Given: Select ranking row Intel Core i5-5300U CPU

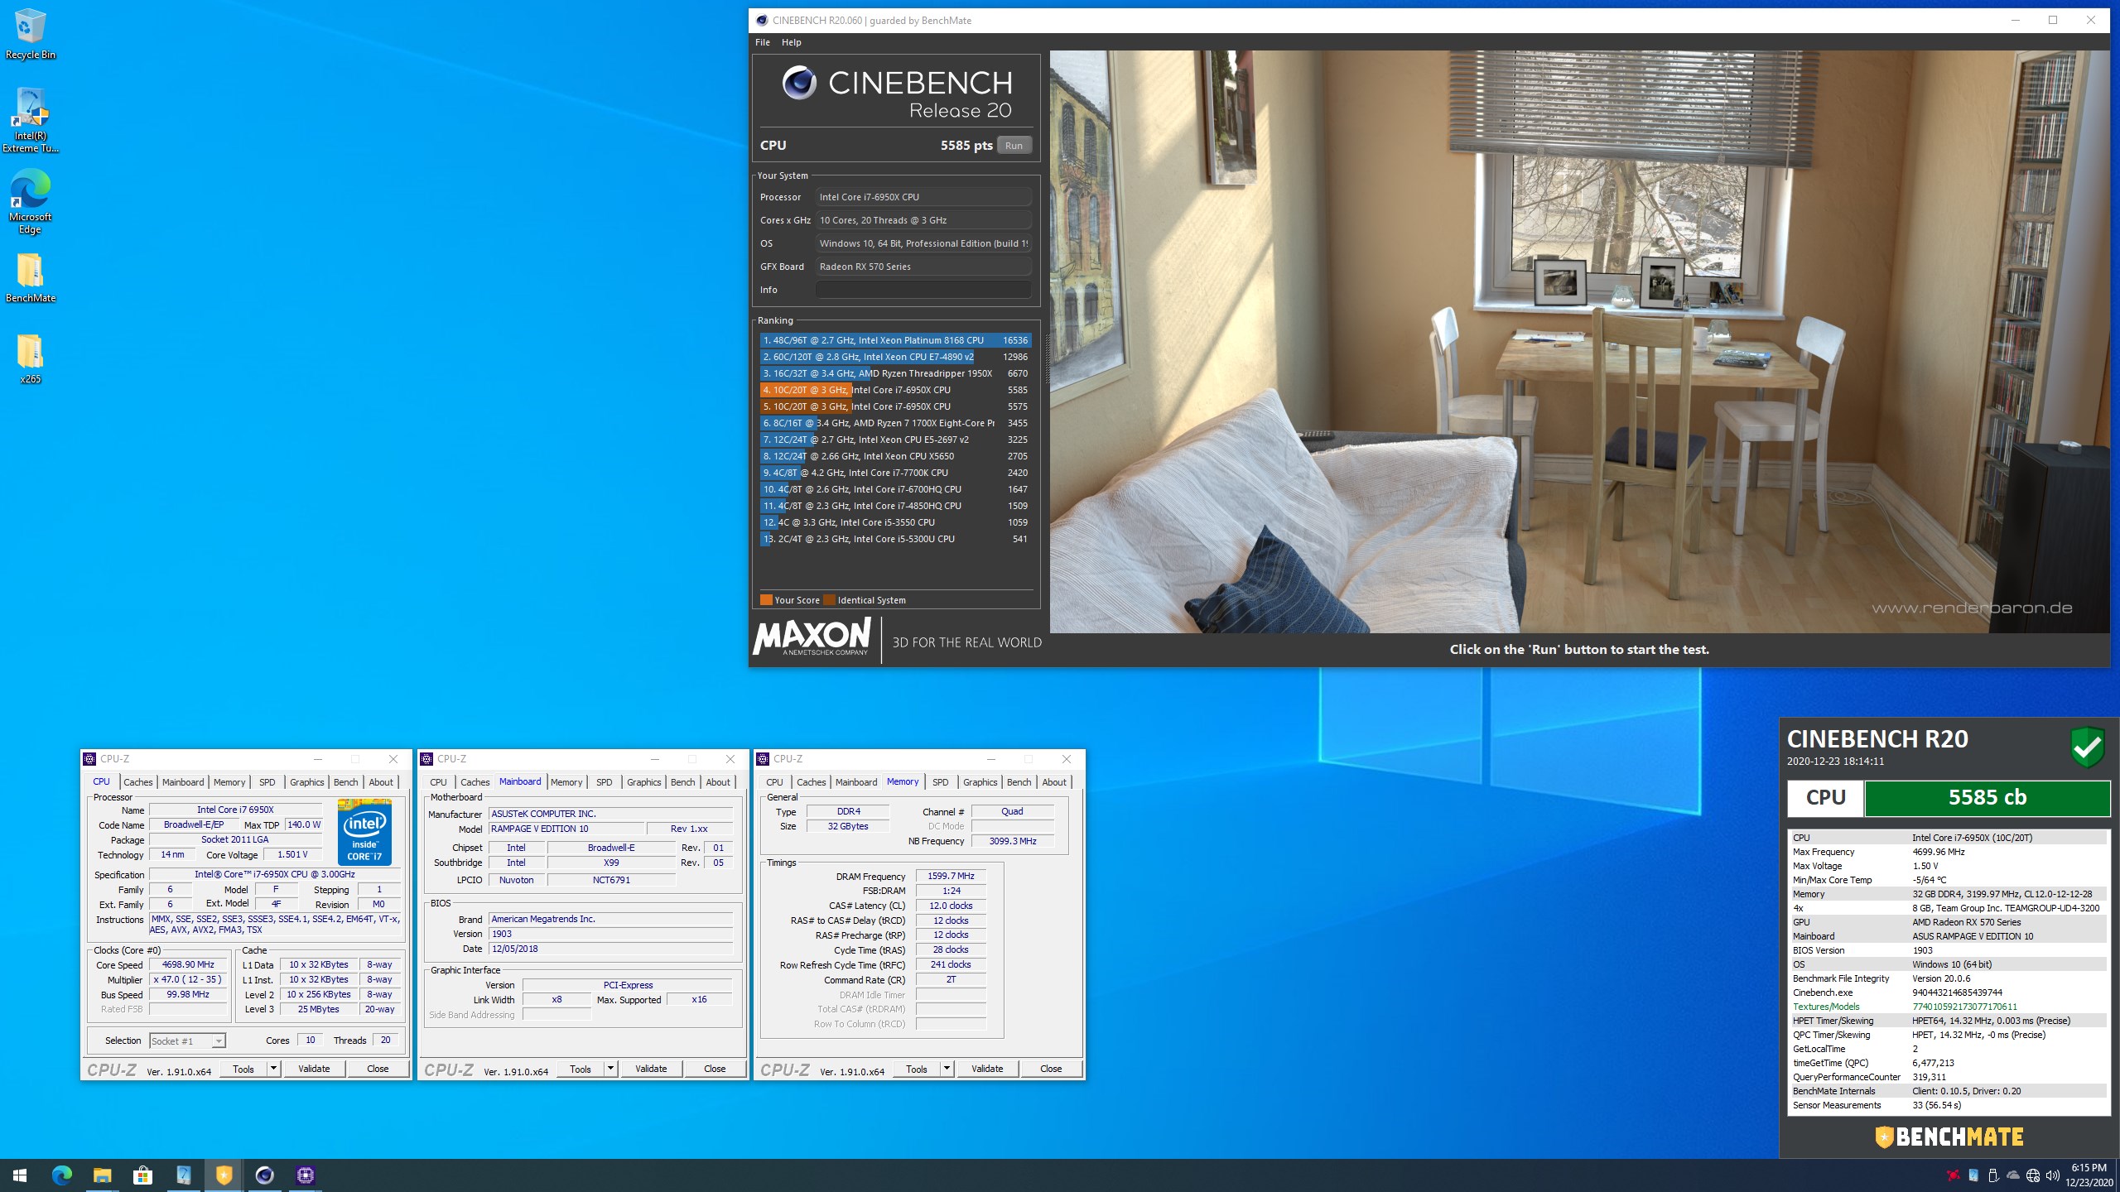Looking at the screenshot, I should tap(895, 539).
